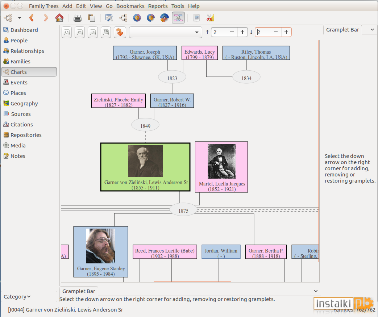Image resolution: width=378 pixels, height=317 pixels.
Task: Select the Garner, Joseph person node
Action: 145,53
